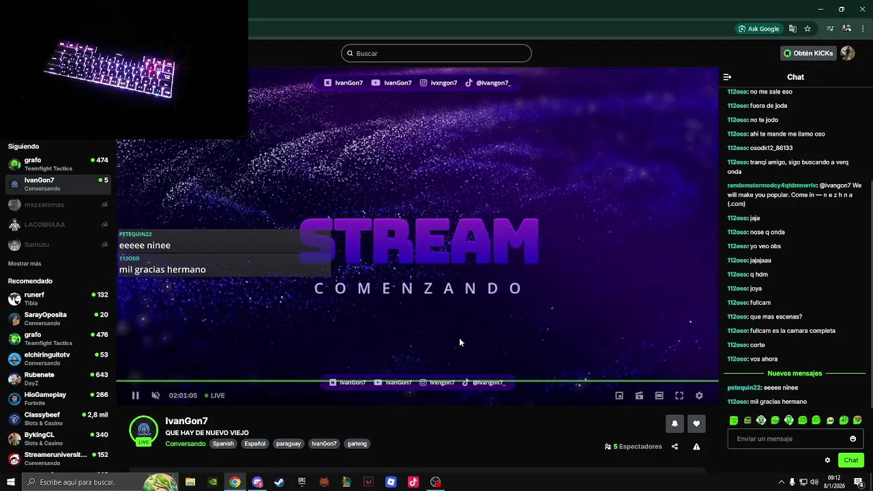Open recommended channel HioGameplay
Screen dimensions: 873x491
pyautogui.click(x=58, y=399)
